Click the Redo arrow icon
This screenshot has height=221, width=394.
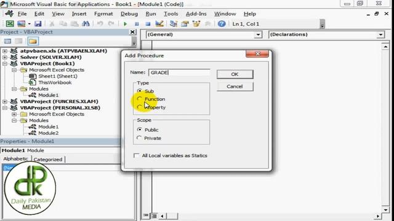click(x=111, y=24)
